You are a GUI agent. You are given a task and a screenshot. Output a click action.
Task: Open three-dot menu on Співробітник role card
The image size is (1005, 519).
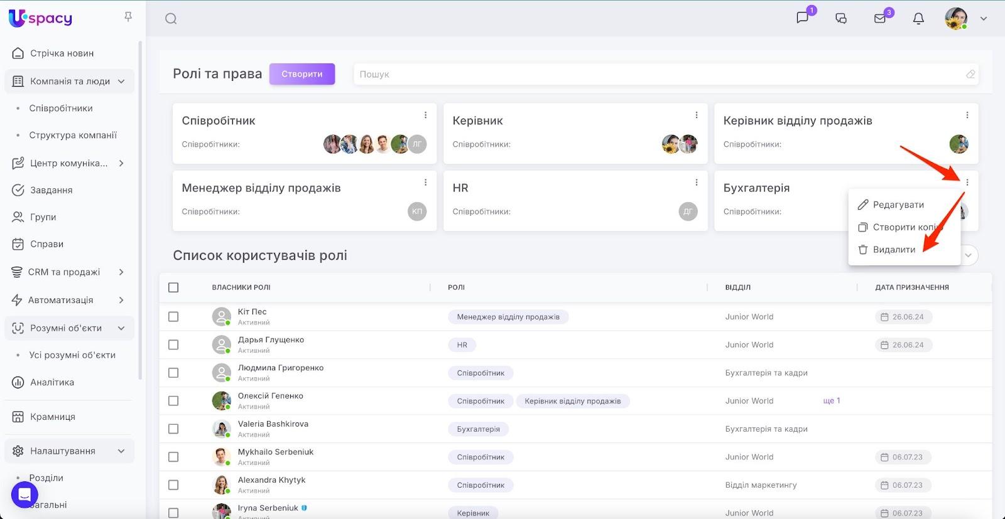425,115
